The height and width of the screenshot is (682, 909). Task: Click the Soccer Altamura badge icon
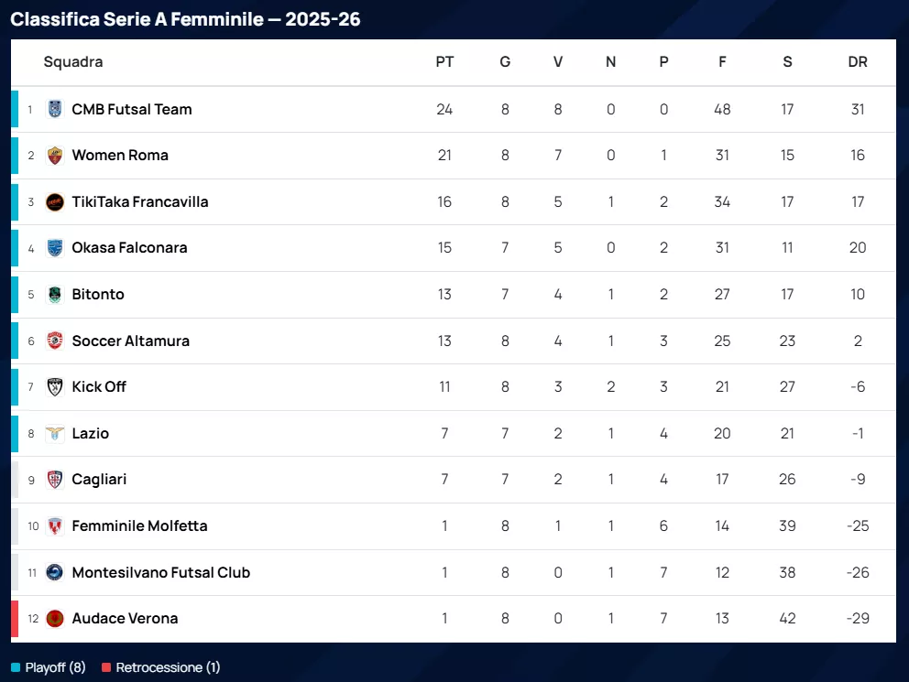pyautogui.click(x=55, y=341)
